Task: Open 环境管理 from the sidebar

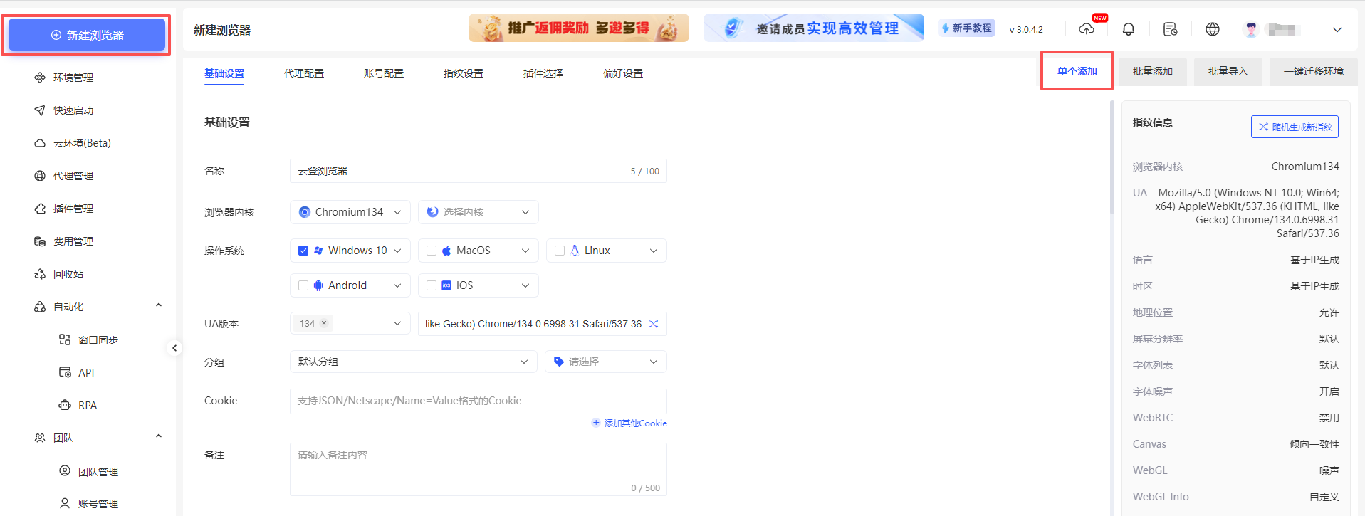Action: [x=64, y=78]
